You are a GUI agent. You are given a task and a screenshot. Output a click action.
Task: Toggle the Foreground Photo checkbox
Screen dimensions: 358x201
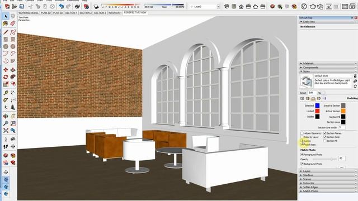click(302, 155)
